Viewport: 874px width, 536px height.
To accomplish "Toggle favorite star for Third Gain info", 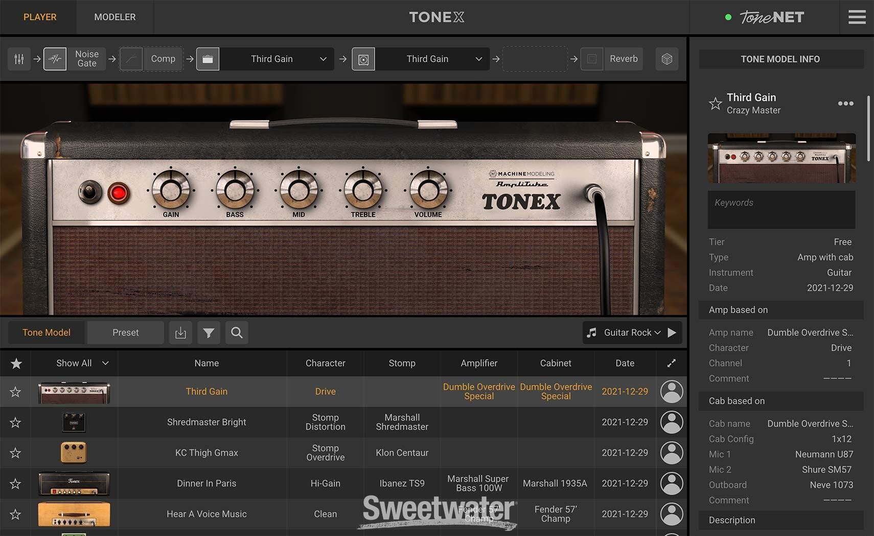I will click(x=715, y=104).
